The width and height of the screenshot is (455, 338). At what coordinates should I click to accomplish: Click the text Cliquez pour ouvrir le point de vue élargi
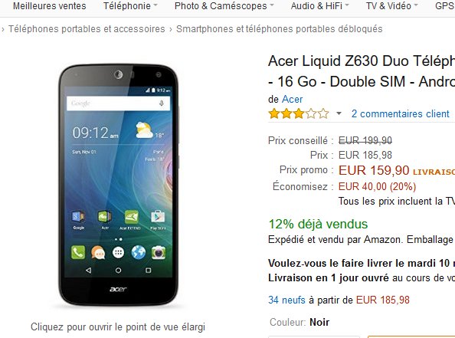coord(118,327)
